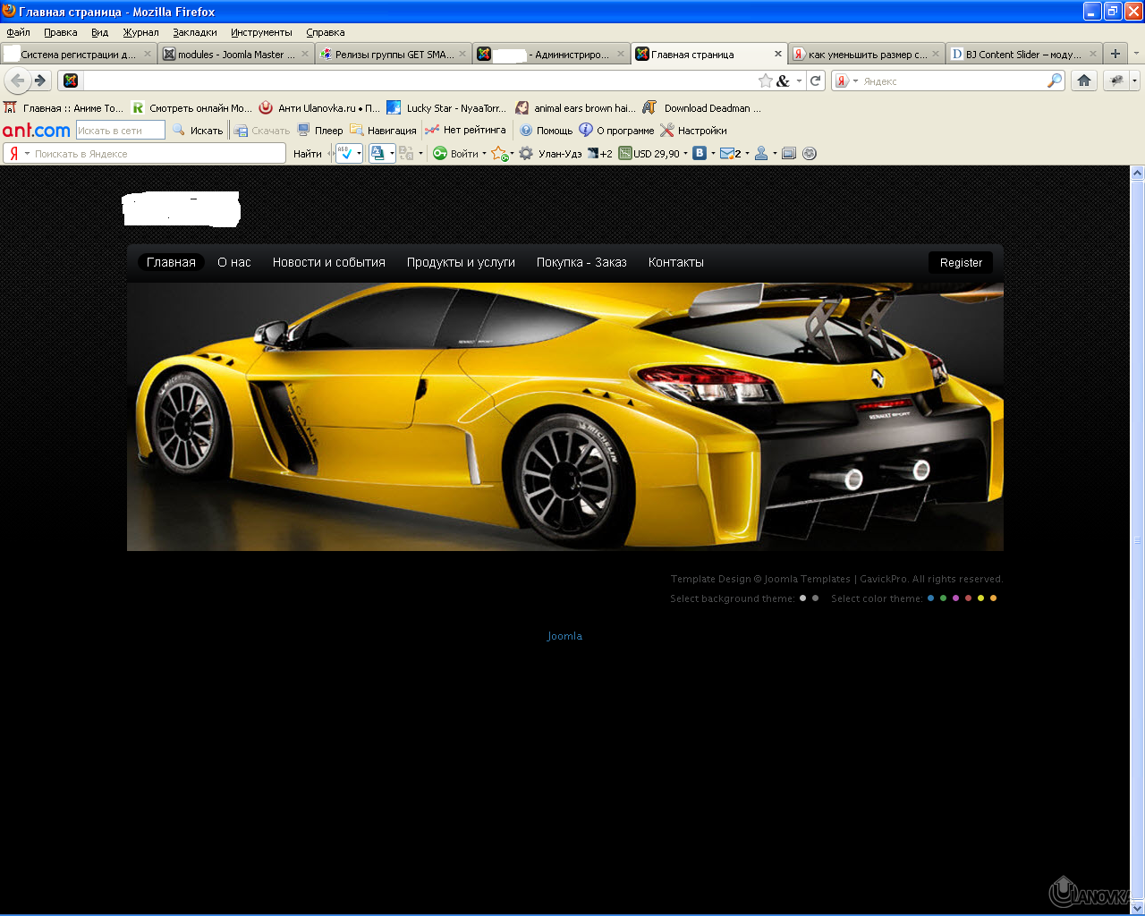Expand the USD 29,90 currency dropdown
Viewport: 1145px width, 916px height.
pos(686,154)
